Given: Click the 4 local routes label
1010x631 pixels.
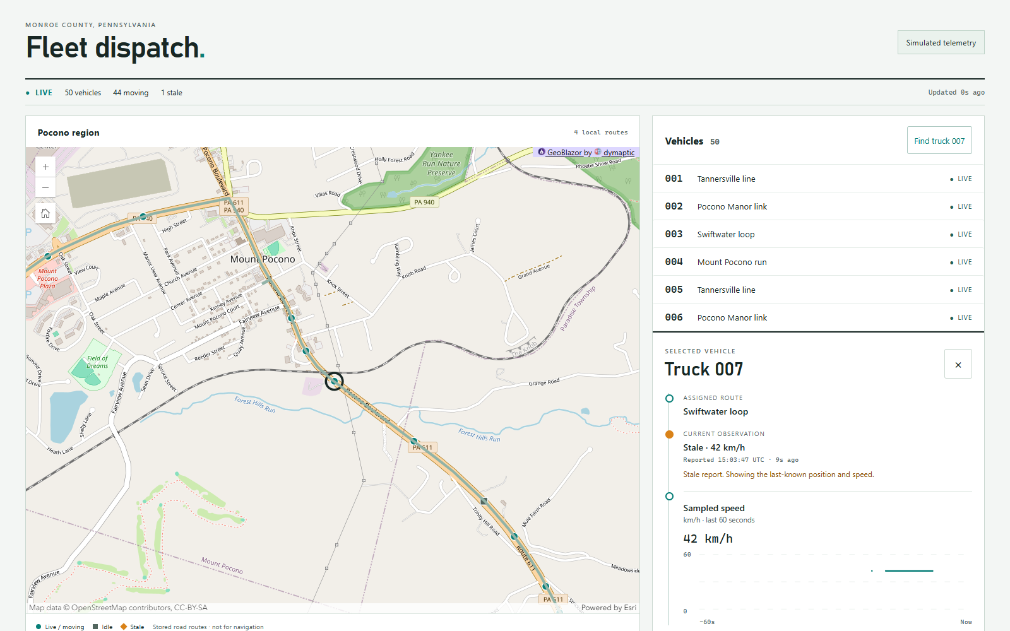Looking at the screenshot, I should tap(600, 133).
